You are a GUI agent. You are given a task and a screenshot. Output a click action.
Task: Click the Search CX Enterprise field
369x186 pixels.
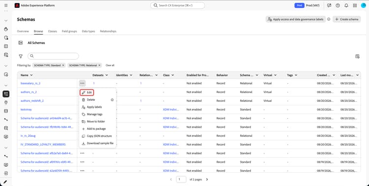point(178,5)
